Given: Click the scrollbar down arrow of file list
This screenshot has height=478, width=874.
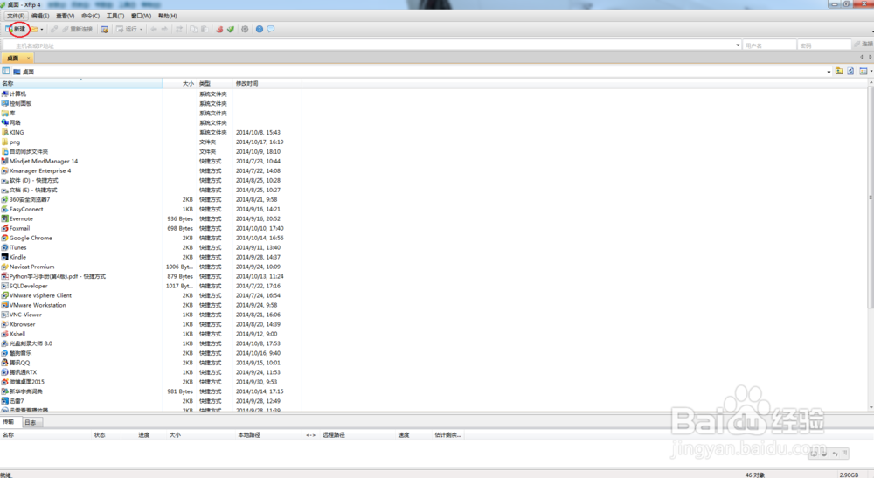Looking at the screenshot, I should [871, 408].
